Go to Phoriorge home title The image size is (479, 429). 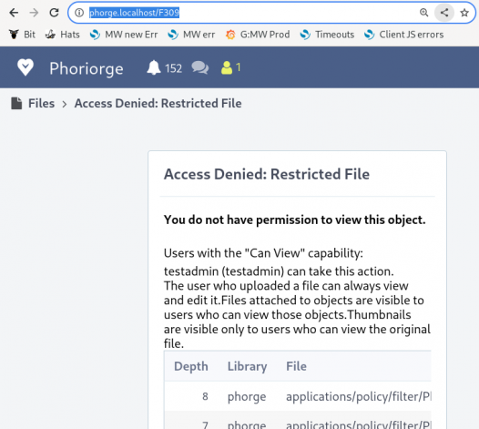(87, 68)
